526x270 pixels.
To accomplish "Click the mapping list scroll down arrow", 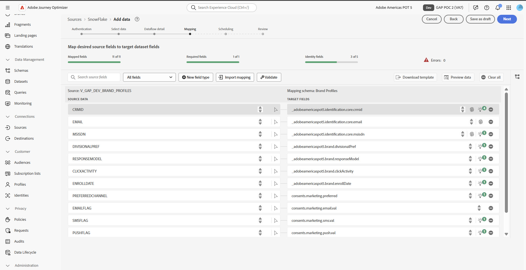I will pyautogui.click(x=506, y=234).
